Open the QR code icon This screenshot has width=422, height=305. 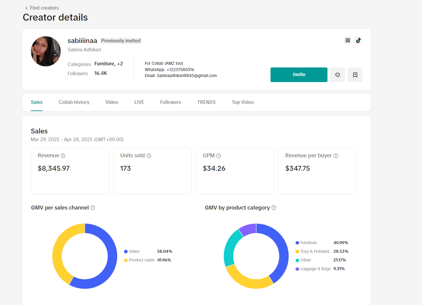point(348,40)
